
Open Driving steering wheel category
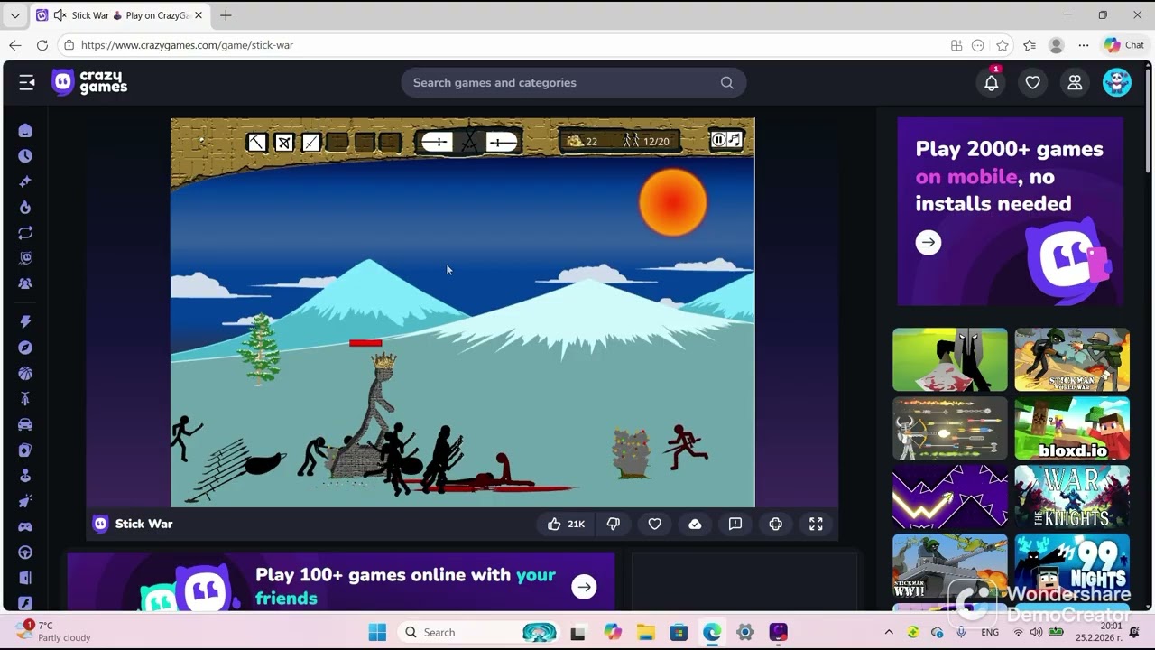25,552
